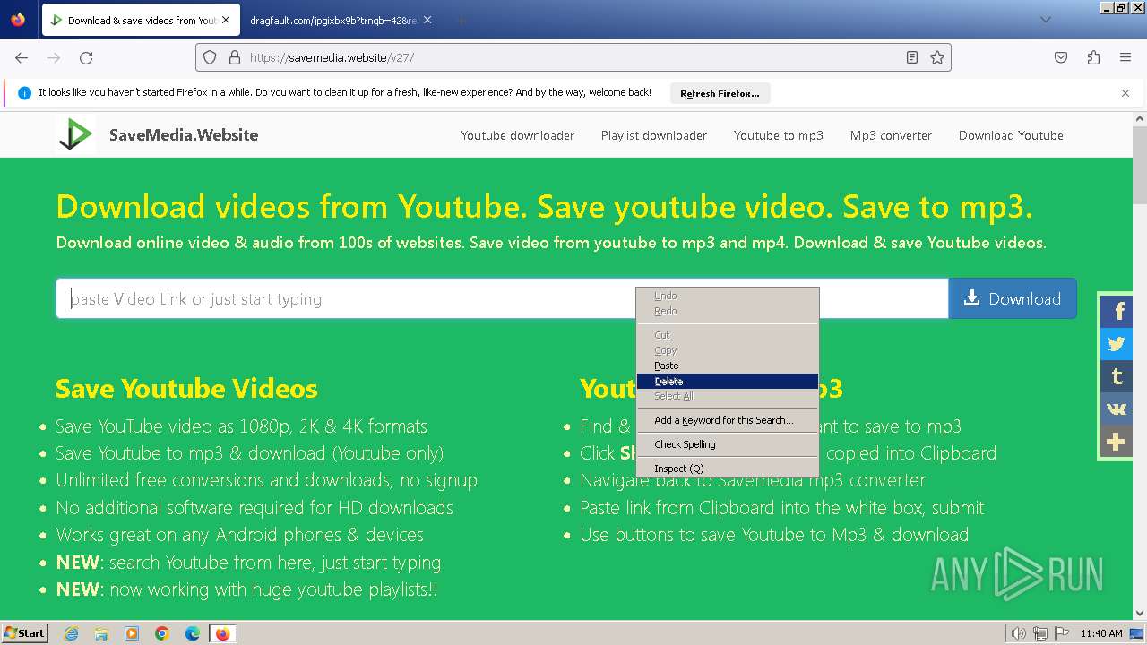Click the padlock site security icon
1147x645 pixels.
tap(235, 57)
